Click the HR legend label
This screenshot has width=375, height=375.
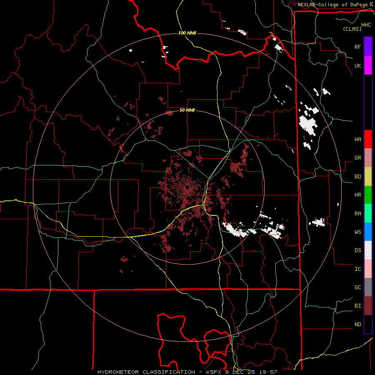tap(357, 195)
